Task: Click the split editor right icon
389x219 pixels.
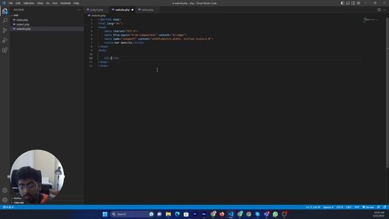Action: (379, 10)
